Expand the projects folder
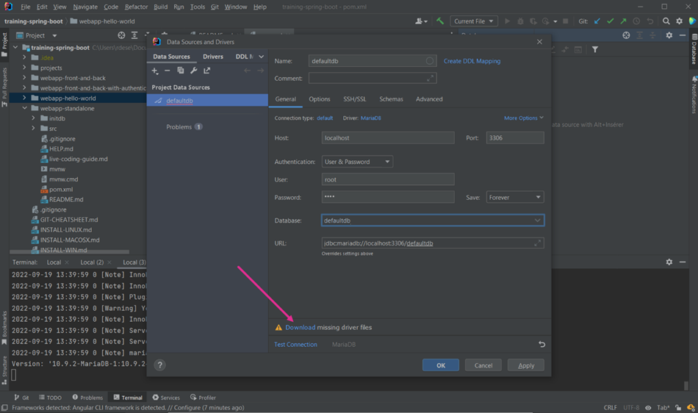 click(24, 68)
